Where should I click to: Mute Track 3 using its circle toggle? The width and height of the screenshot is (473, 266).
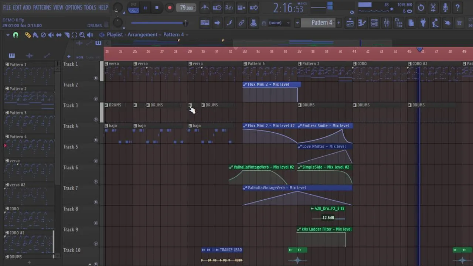point(96,119)
